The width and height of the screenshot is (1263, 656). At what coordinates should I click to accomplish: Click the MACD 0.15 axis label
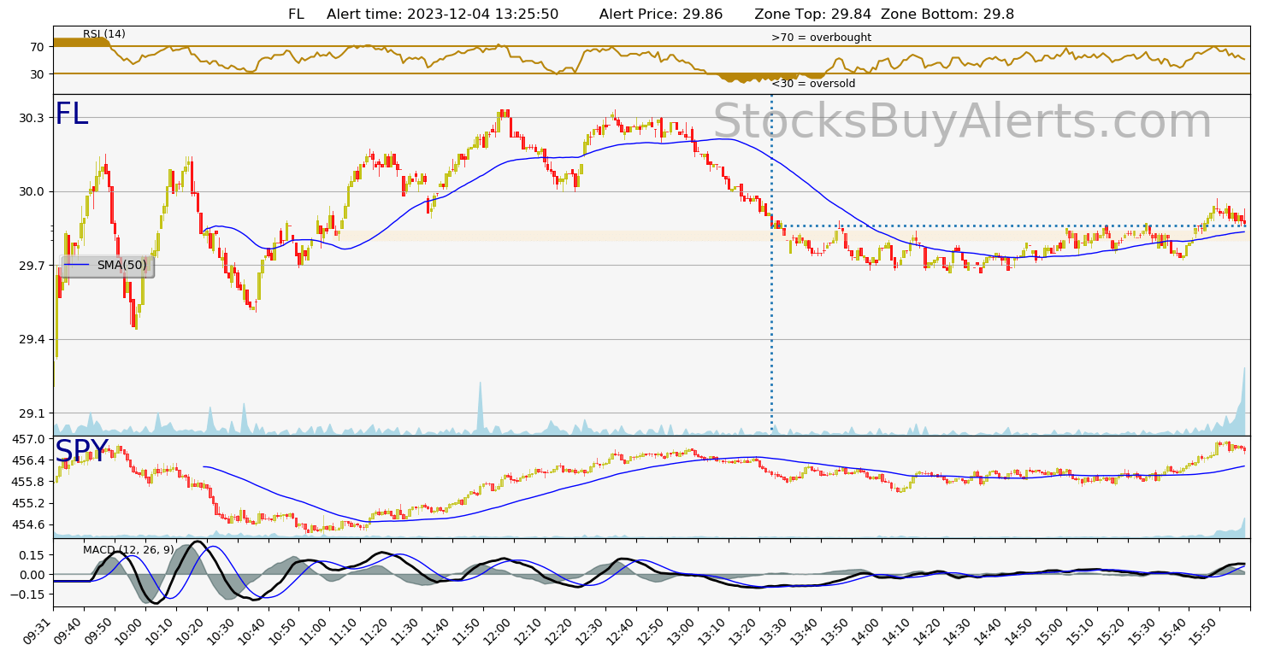[32, 554]
